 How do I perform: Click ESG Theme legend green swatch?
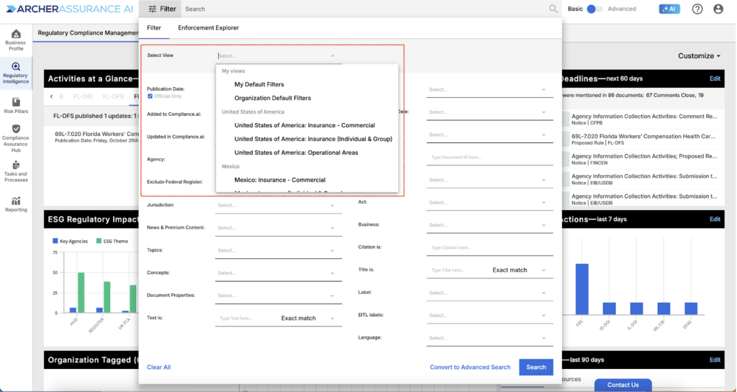99,241
